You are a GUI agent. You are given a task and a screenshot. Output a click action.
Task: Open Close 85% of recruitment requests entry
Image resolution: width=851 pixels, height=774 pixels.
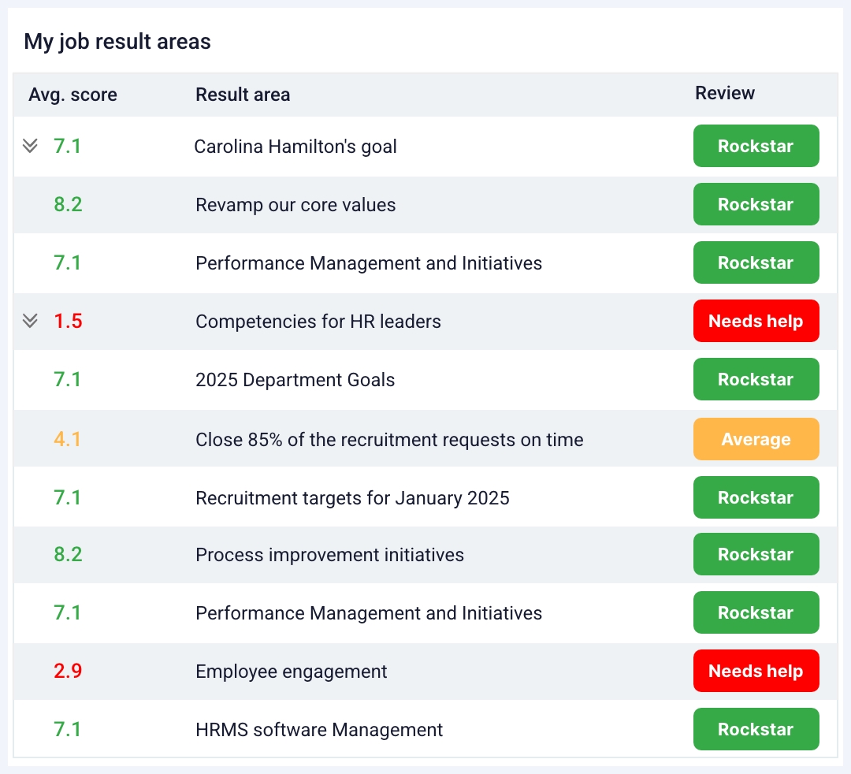[389, 440]
